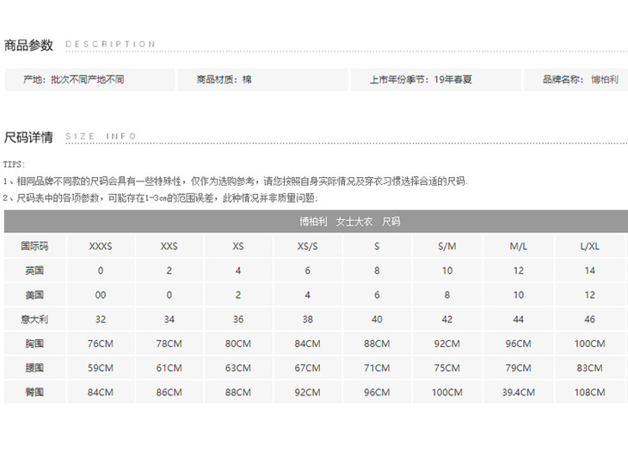The image size is (628, 464).
Task: Select the 胸围 row header
Action: tap(34, 344)
